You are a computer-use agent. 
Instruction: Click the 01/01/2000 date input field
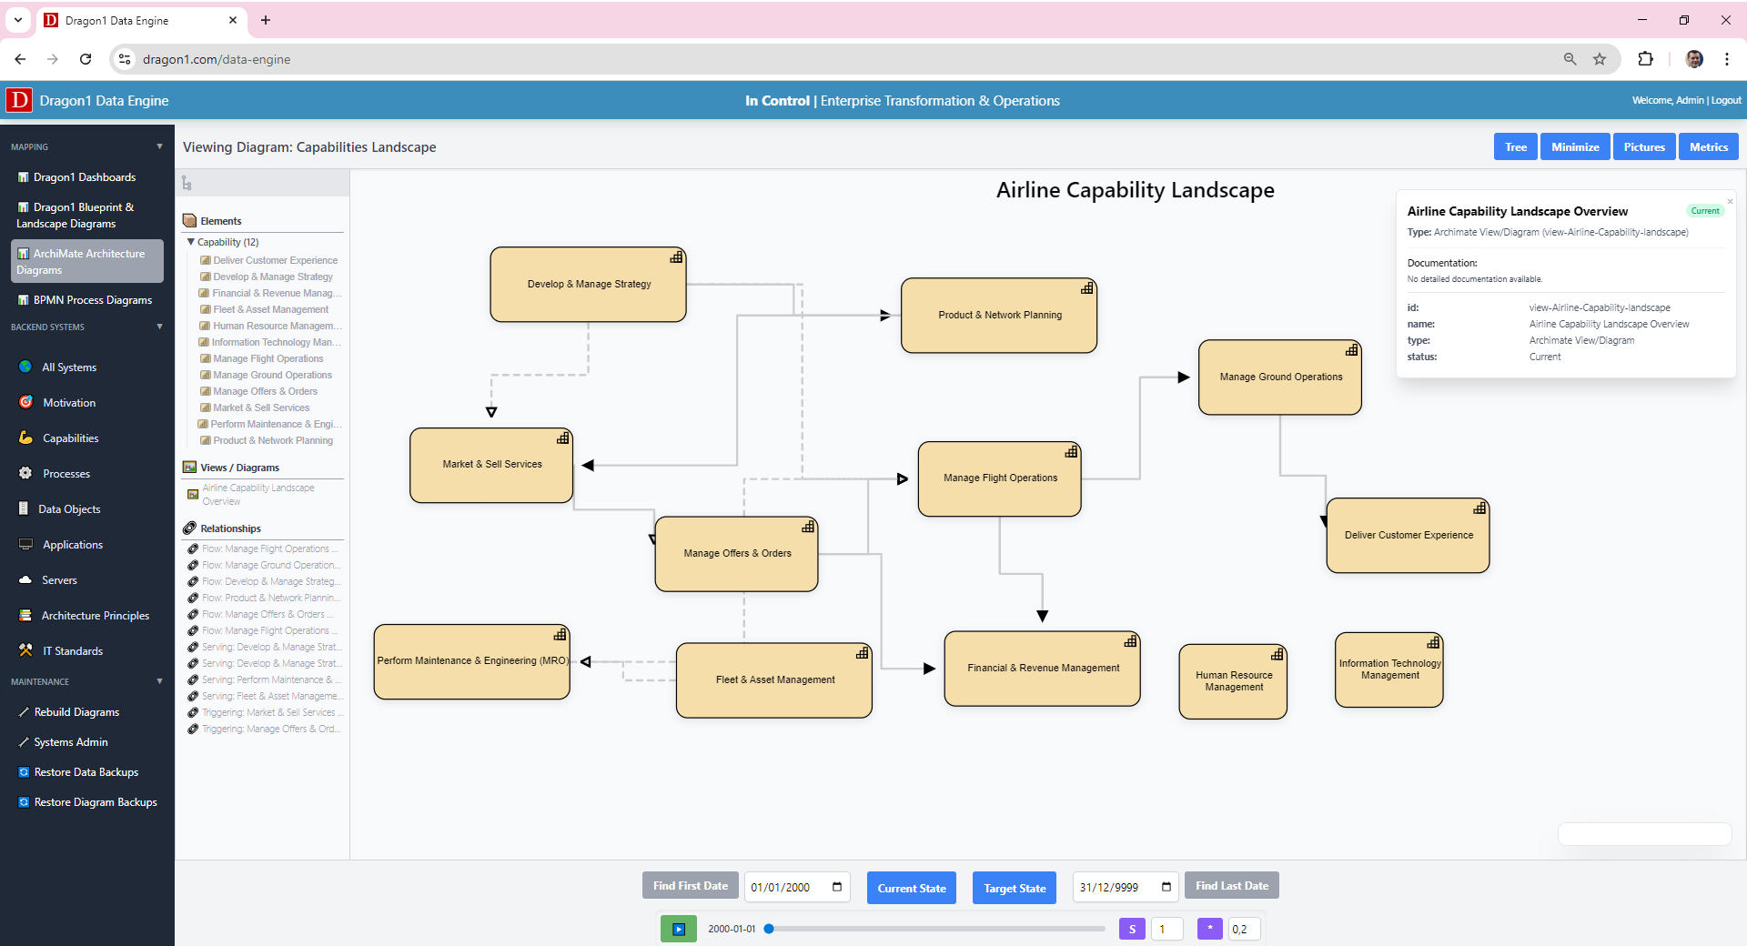point(790,887)
